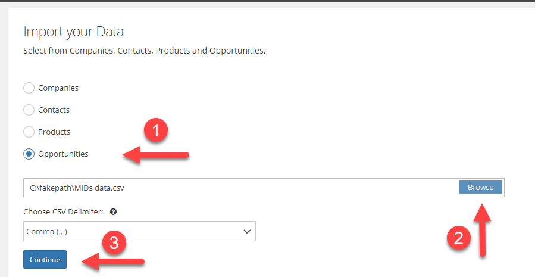Click the red circle numbered 2
The image size is (535, 277).
pos(459,238)
